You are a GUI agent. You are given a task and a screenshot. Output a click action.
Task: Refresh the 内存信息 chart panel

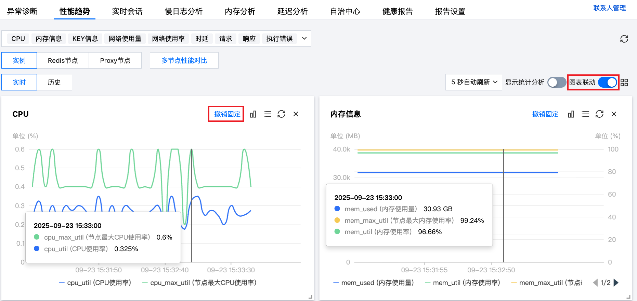[599, 114]
